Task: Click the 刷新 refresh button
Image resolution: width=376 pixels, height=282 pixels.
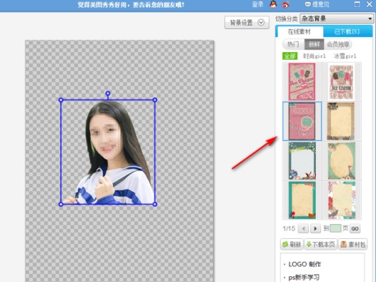Action: [x=292, y=244]
